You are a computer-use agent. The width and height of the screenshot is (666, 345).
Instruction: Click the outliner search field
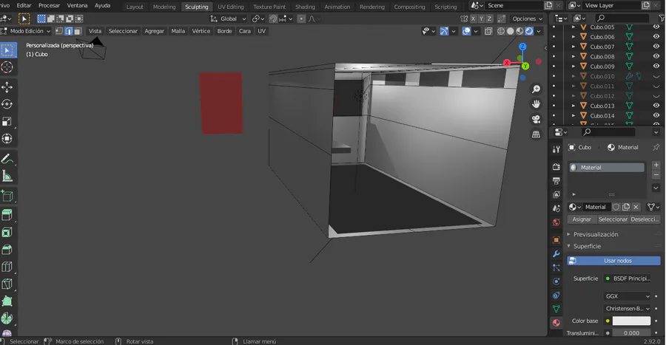622,18
